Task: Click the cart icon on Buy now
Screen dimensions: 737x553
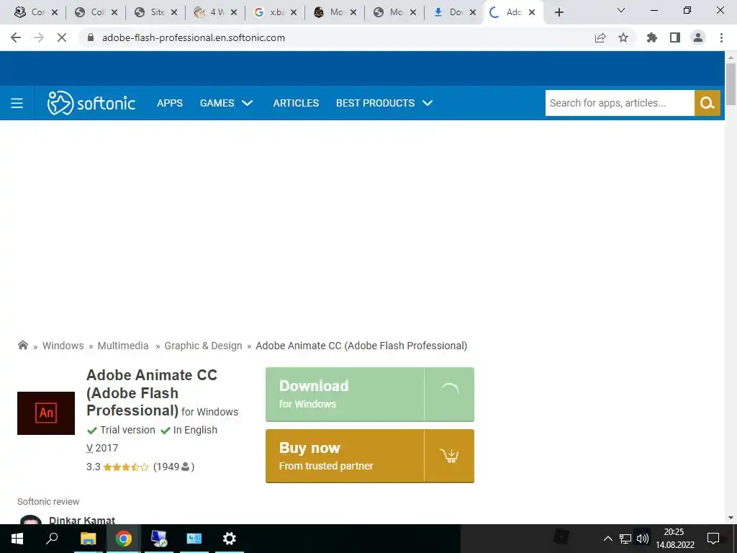Action: [449, 455]
